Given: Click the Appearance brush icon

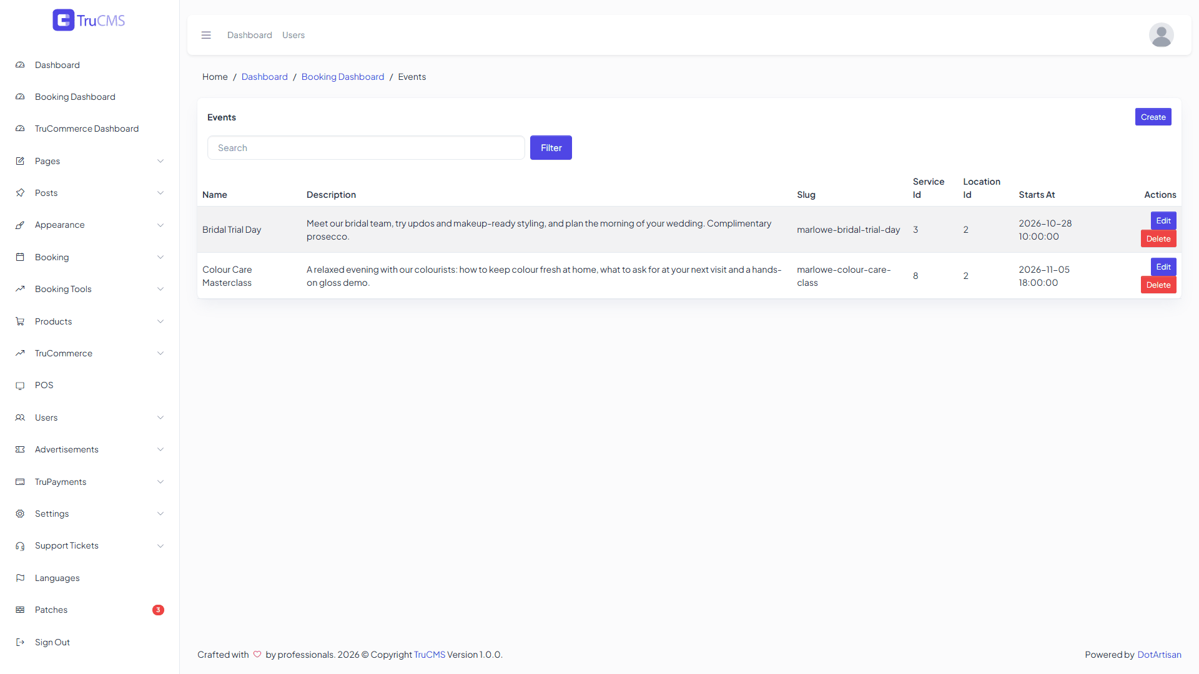Looking at the screenshot, I should [x=20, y=225].
